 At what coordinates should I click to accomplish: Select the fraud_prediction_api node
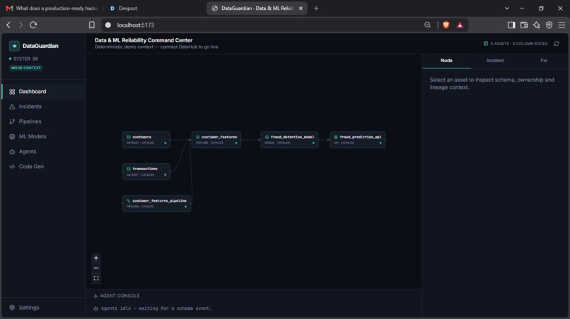pos(358,140)
